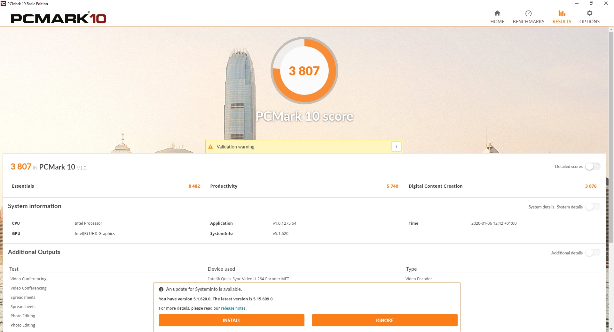Click the Results bar chart icon
614x332 pixels.
point(562,13)
